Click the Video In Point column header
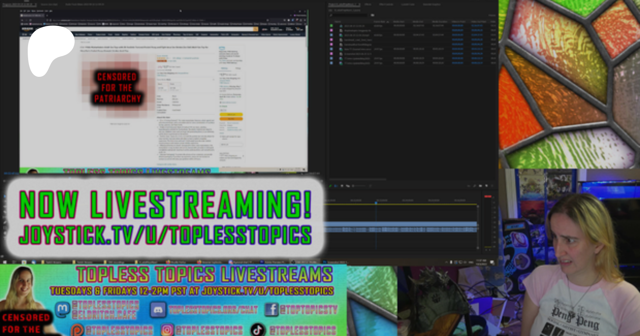This screenshot has width=640, height=336. coord(458,22)
